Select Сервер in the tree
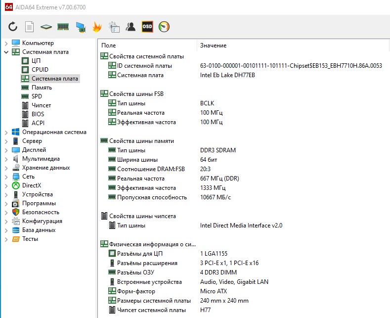The image size is (390, 318). 32,141
